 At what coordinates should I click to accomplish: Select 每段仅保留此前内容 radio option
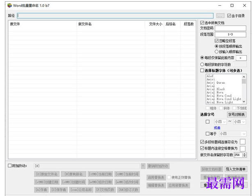[202, 58]
